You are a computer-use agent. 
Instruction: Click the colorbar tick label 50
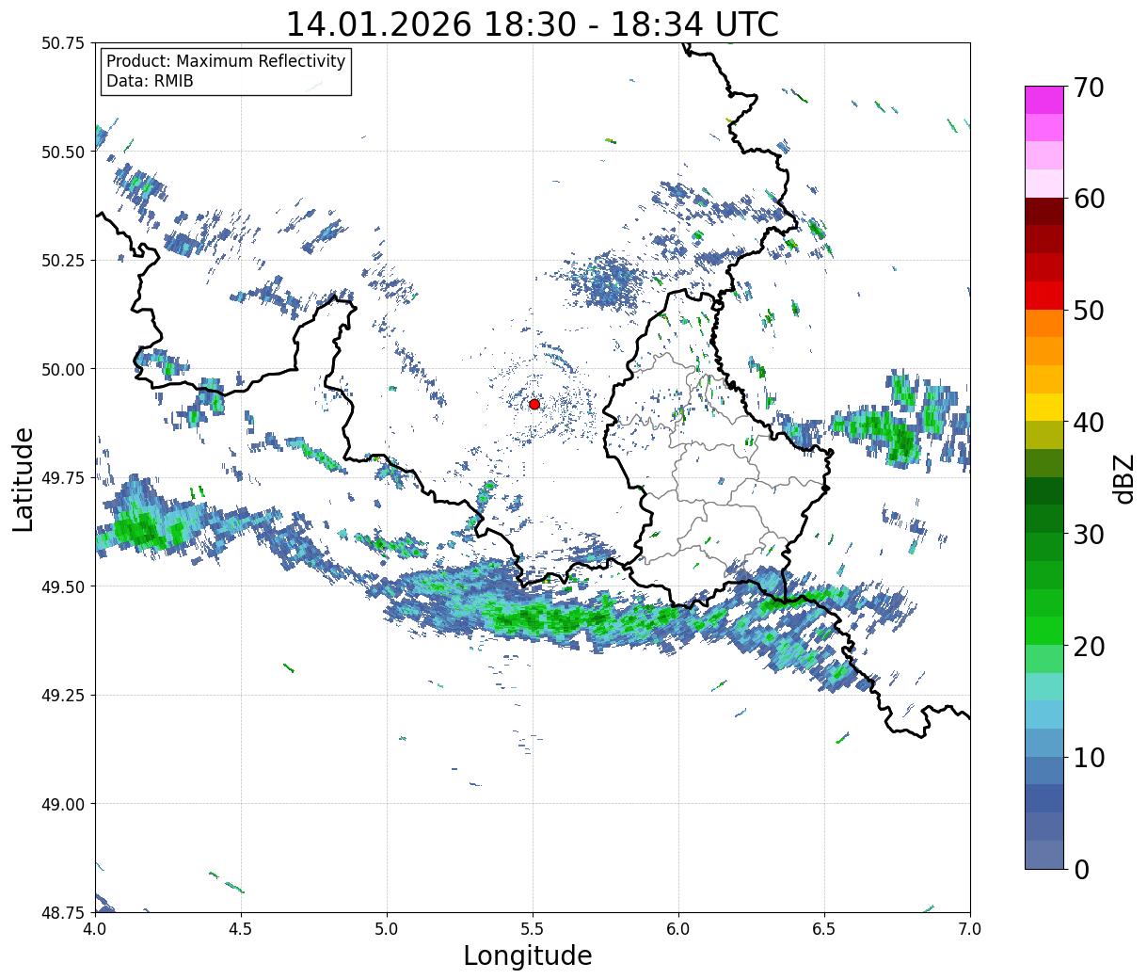[1091, 311]
